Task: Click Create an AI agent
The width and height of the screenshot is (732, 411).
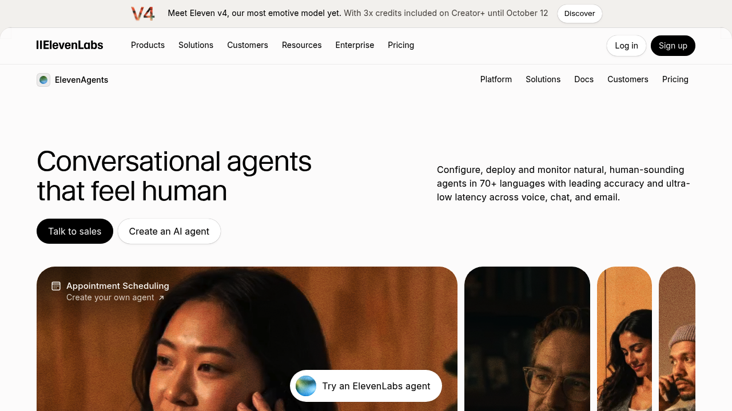Action: [169, 231]
